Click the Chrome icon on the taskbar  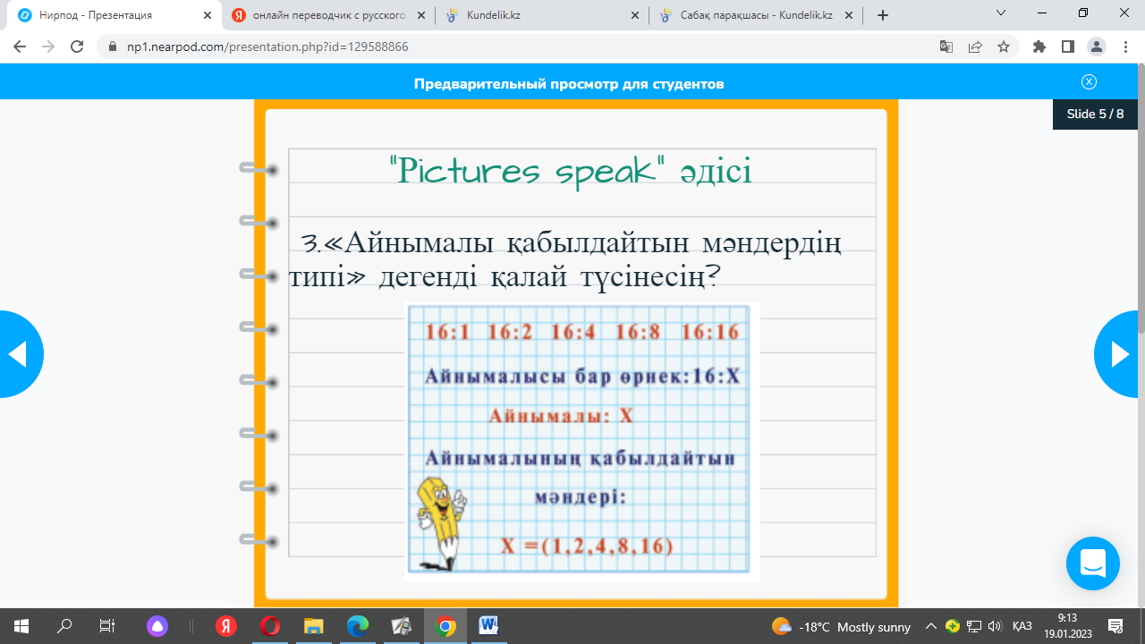click(x=445, y=626)
